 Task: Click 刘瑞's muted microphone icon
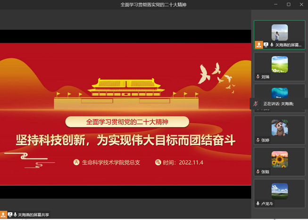[x=258, y=76]
